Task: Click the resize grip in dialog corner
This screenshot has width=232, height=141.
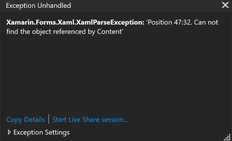Action: [x=227, y=137]
